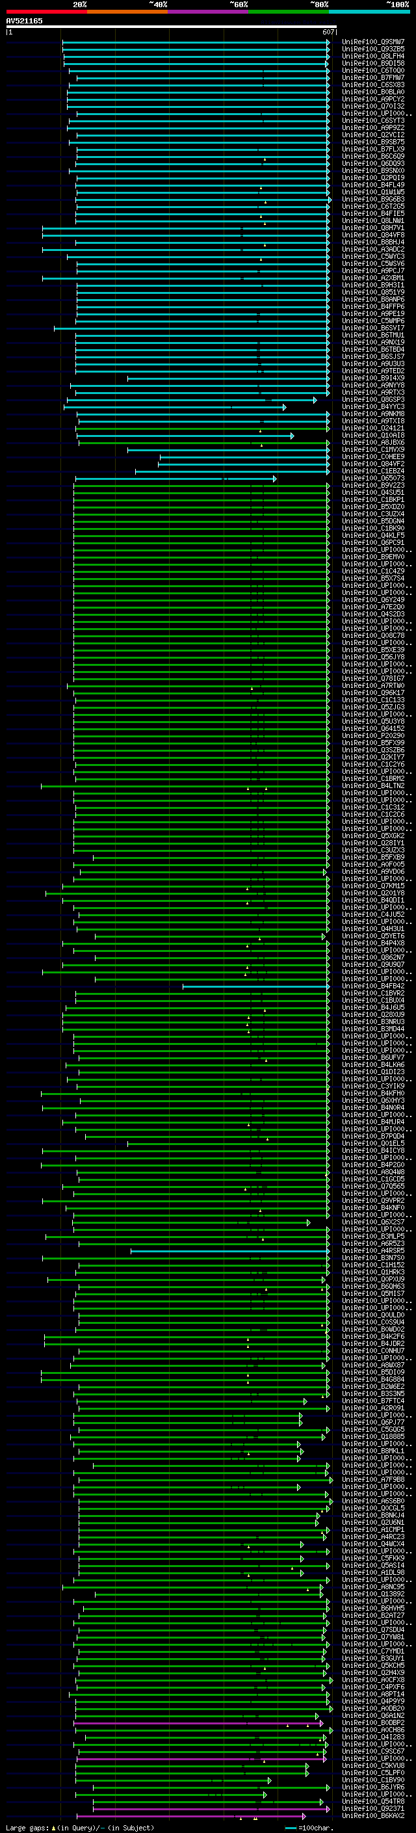Select the UniRef100_B6KAX2 label
The height and width of the screenshot is (1833, 416).
373,1815
